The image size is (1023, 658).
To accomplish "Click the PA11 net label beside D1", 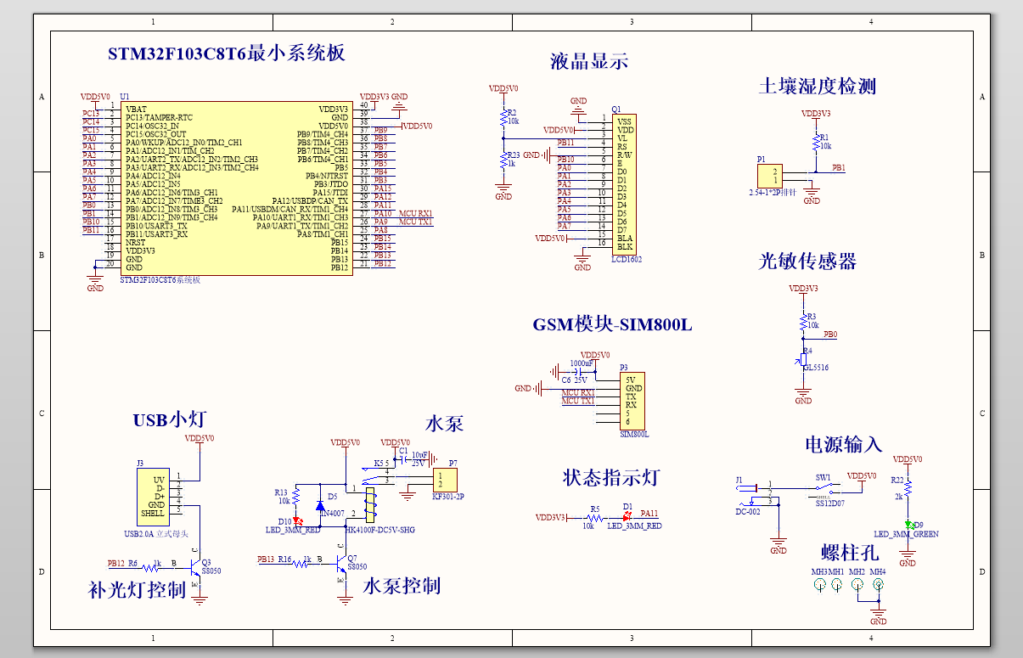I will coord(649,513).
